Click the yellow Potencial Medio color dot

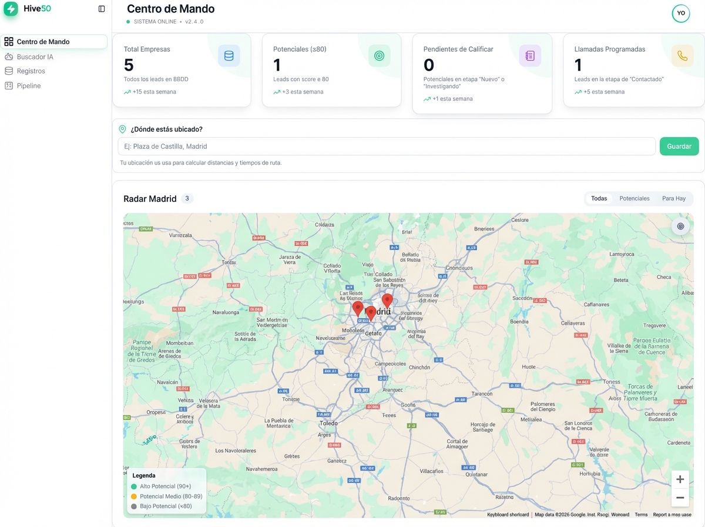(x=135, y=496)
